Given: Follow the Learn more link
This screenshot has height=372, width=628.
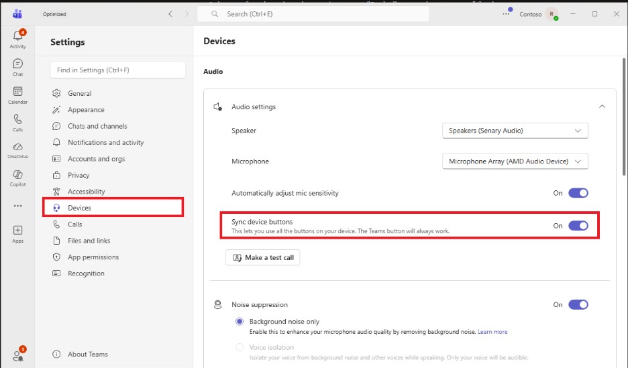Looking at the screenshot, I should (x=492, y=332).
